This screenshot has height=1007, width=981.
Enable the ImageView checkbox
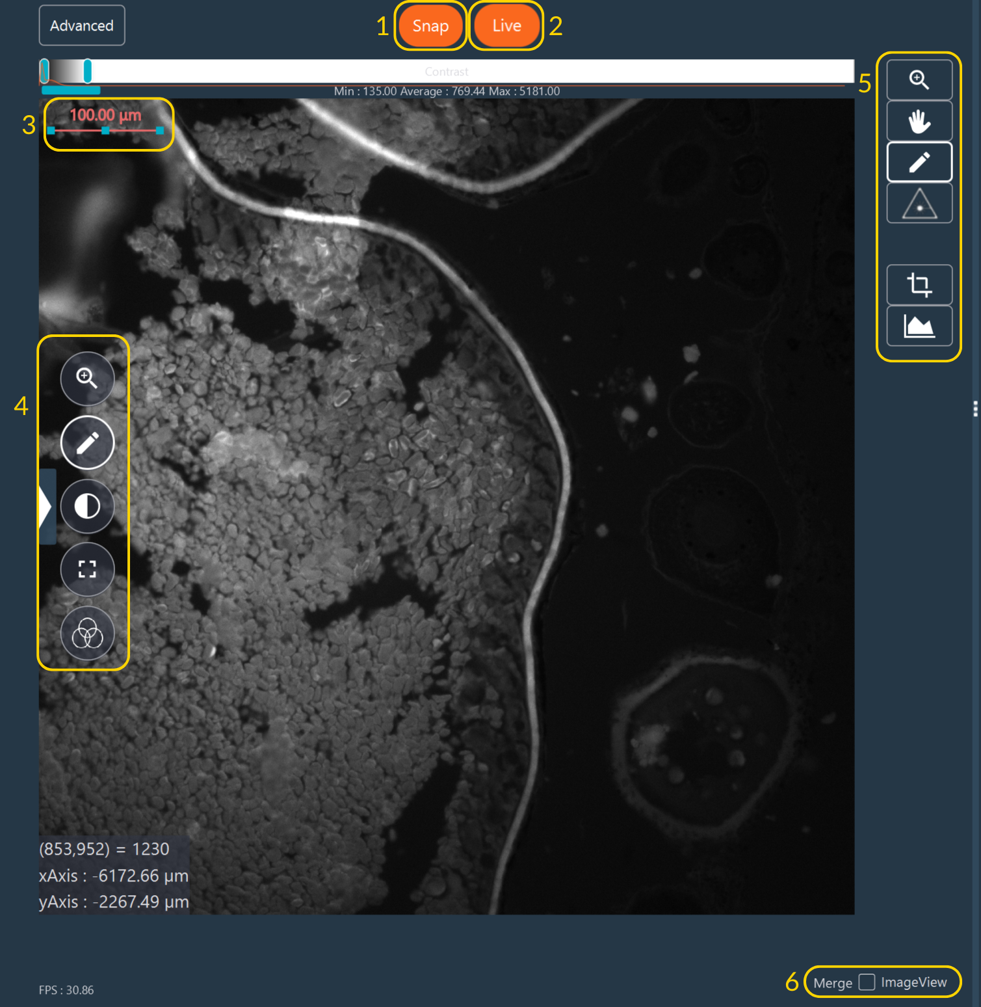868,982
